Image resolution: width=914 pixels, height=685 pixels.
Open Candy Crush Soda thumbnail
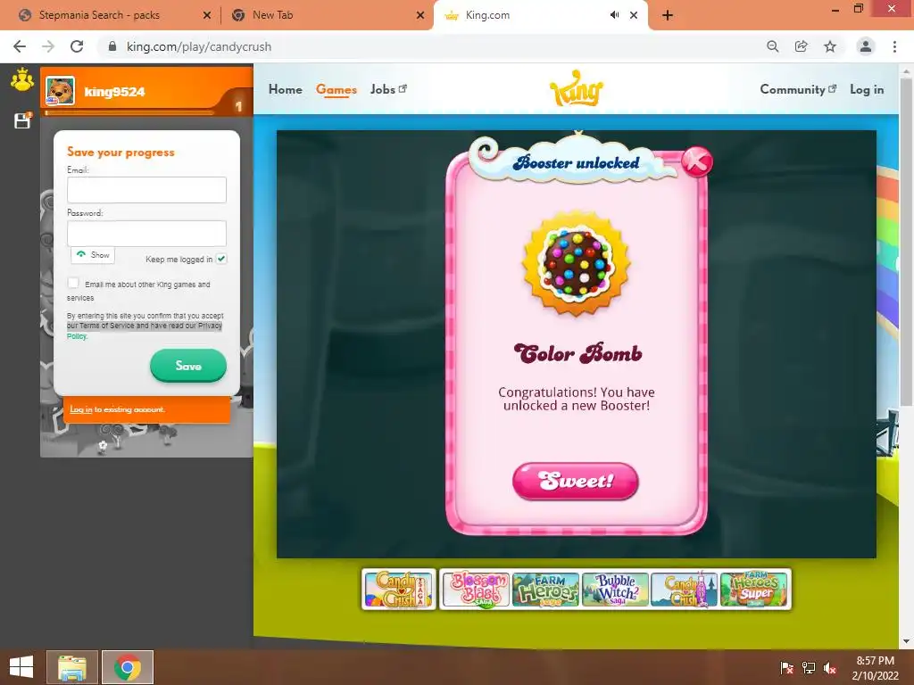click(685, 590)
